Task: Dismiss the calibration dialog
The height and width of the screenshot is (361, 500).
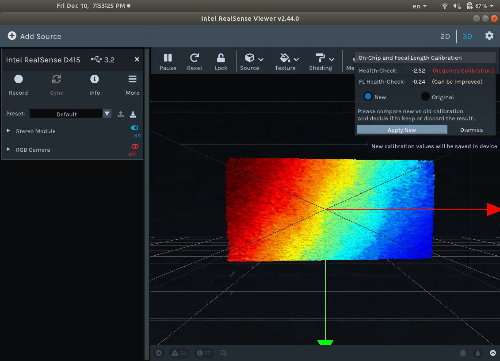Action: 471,130
